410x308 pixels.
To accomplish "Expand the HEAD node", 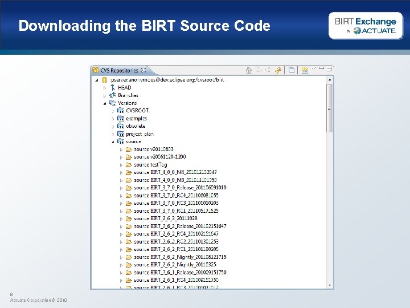I will tap(105, 88).
